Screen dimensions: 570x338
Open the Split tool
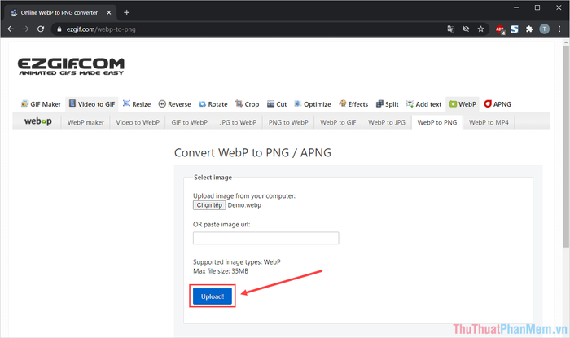[387, 104]
